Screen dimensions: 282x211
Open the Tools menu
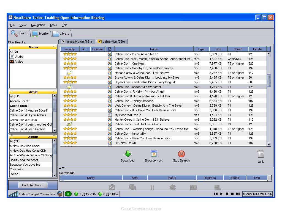(x=53, y=25)
